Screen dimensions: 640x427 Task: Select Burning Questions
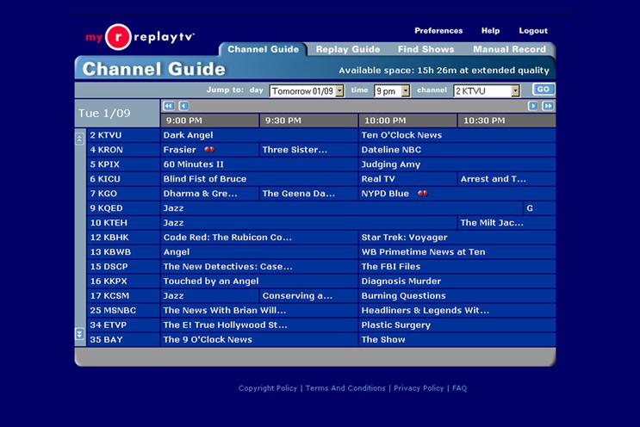click(457, 295)
